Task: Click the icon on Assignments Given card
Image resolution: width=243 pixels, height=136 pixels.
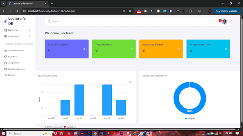Action: pyautogui.click(x=226, y=49)
